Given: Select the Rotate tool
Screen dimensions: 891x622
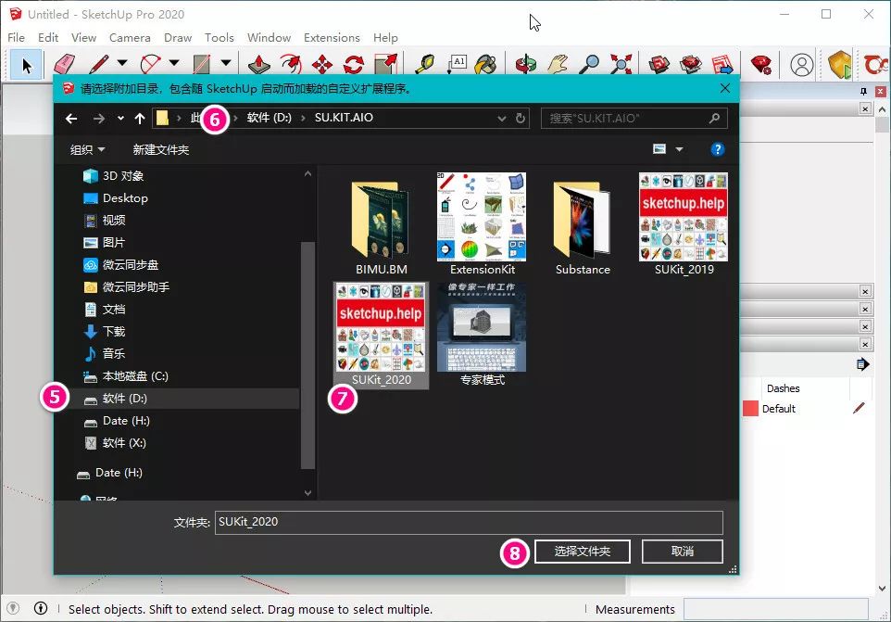Looking at the screenshot, I should pos(354,64).
